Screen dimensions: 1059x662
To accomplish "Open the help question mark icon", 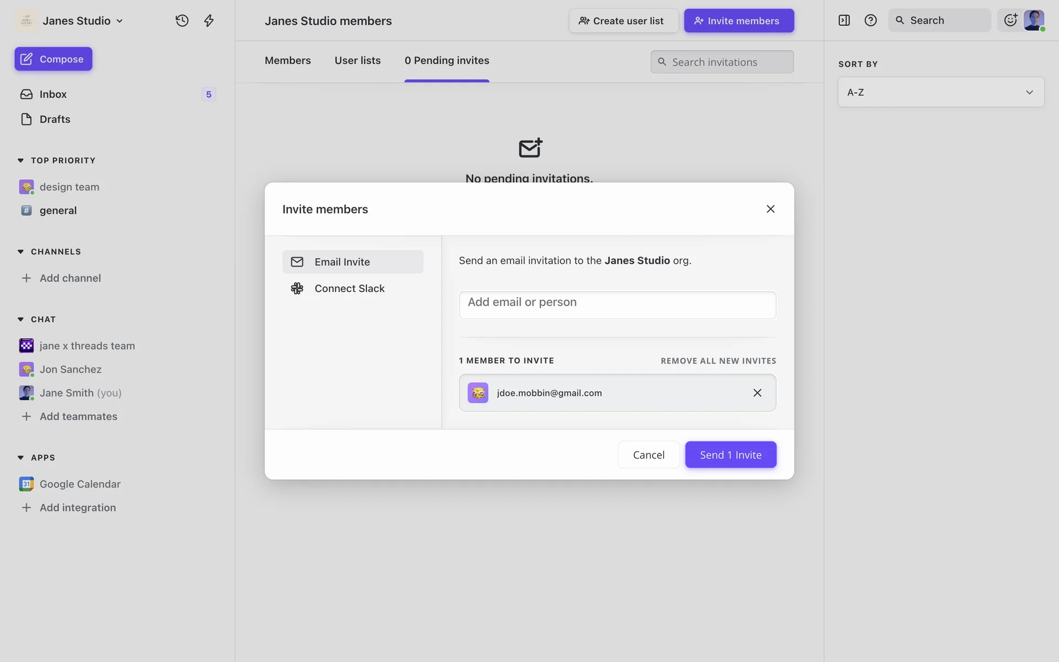I will point(870,20).
